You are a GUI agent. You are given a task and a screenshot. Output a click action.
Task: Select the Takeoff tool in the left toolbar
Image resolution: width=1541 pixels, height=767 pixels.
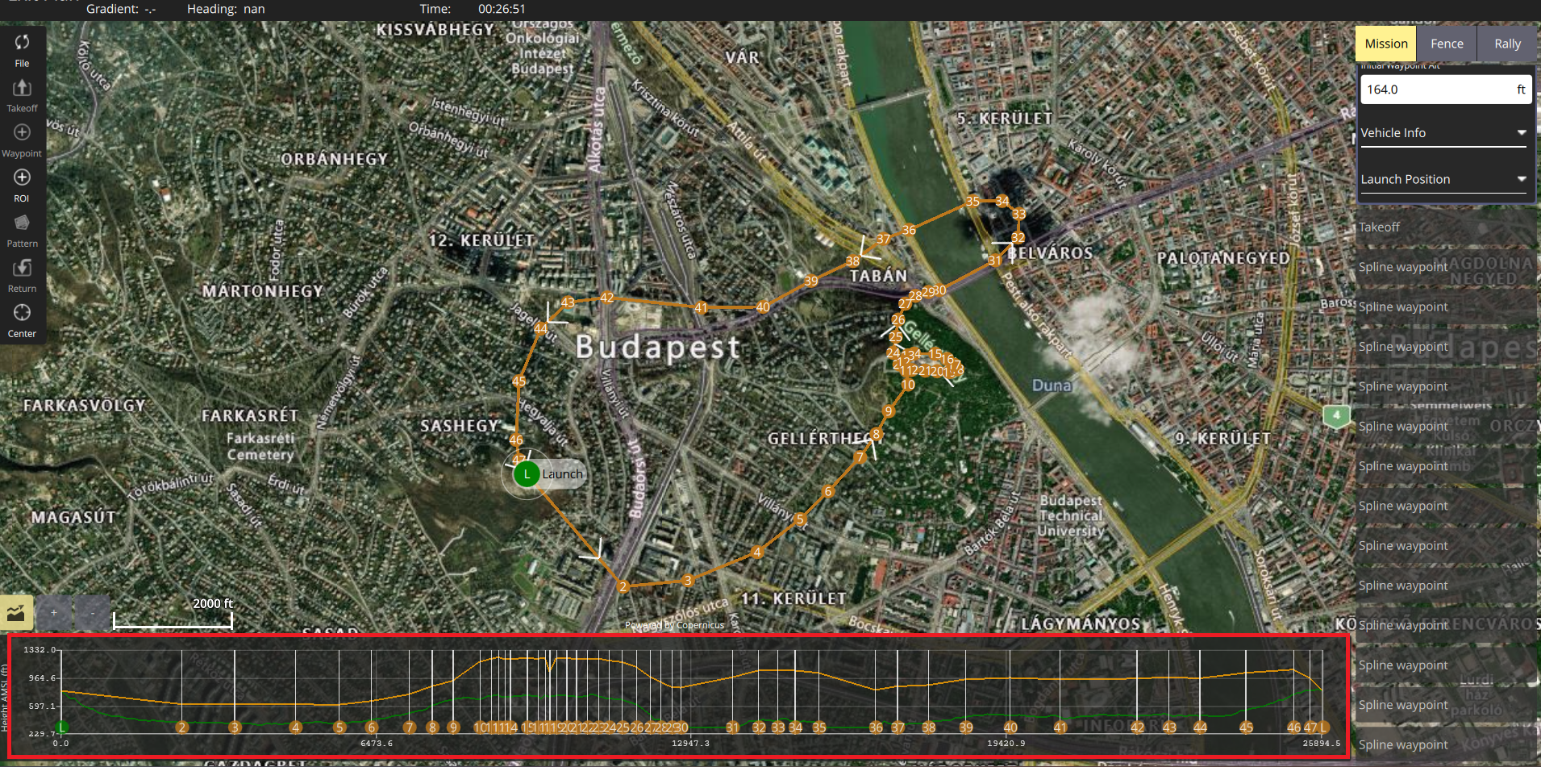tap(22, 94)
